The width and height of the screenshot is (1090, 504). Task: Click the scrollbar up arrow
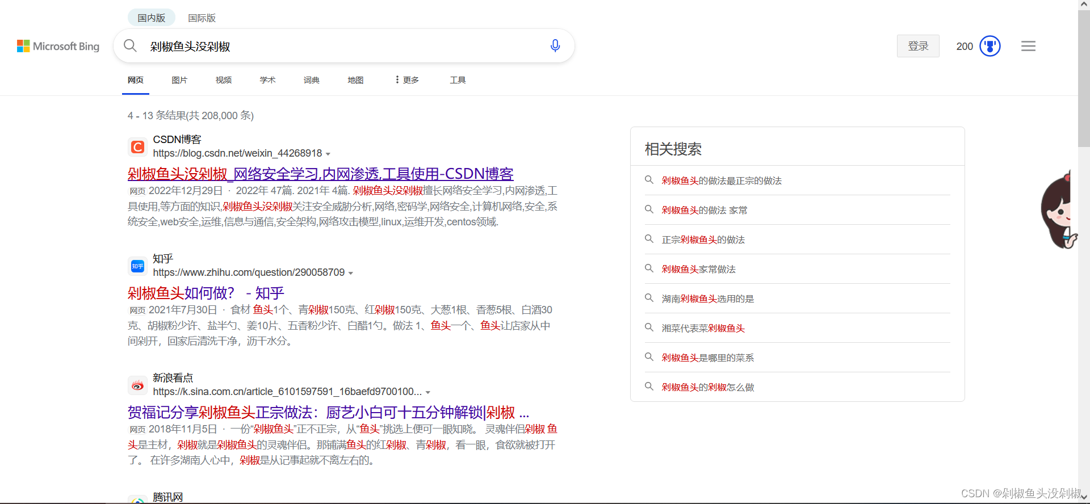click(1084, 5)
